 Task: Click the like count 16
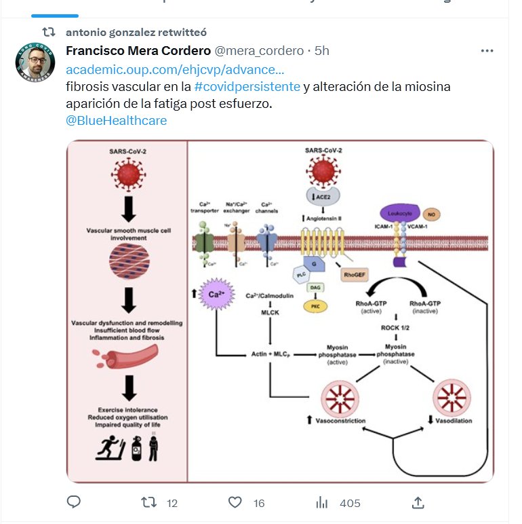259,503
